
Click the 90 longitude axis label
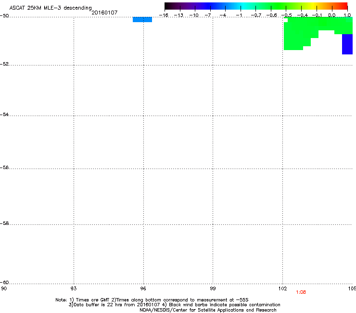coord(4,288)
